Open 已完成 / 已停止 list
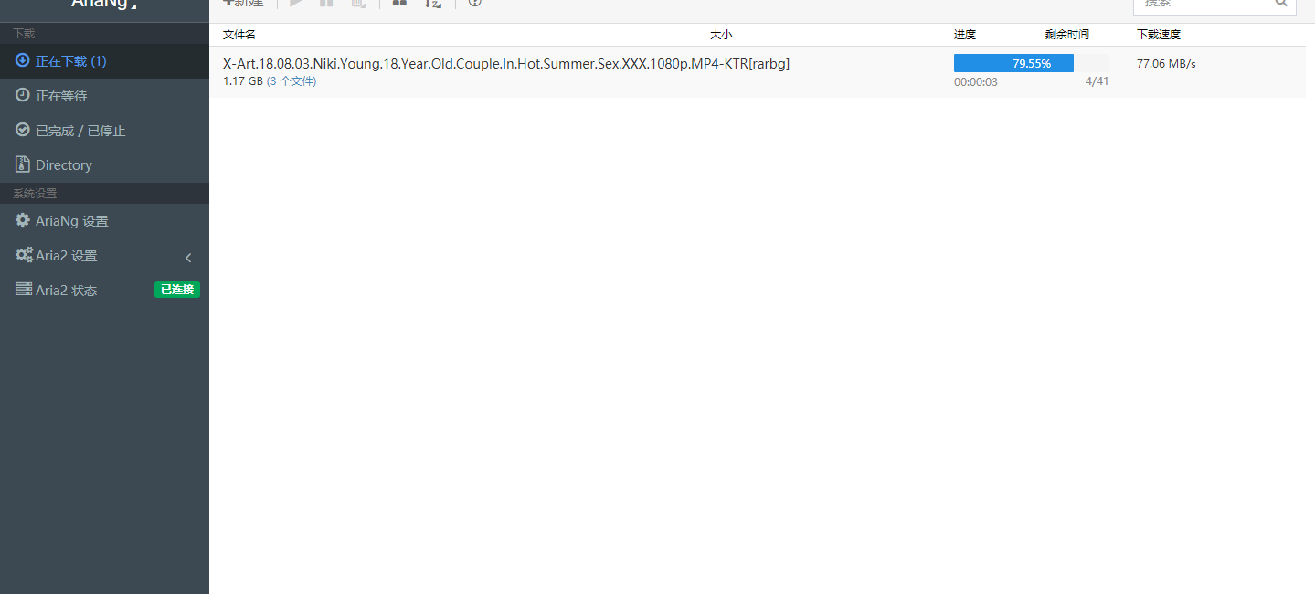 (x=104, y=131)
